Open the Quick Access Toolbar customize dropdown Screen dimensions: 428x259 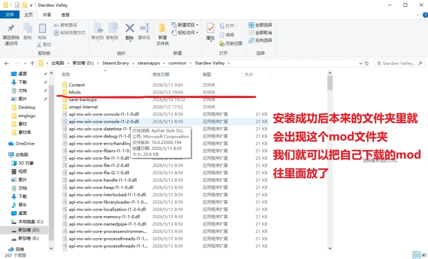click(31, 5)
